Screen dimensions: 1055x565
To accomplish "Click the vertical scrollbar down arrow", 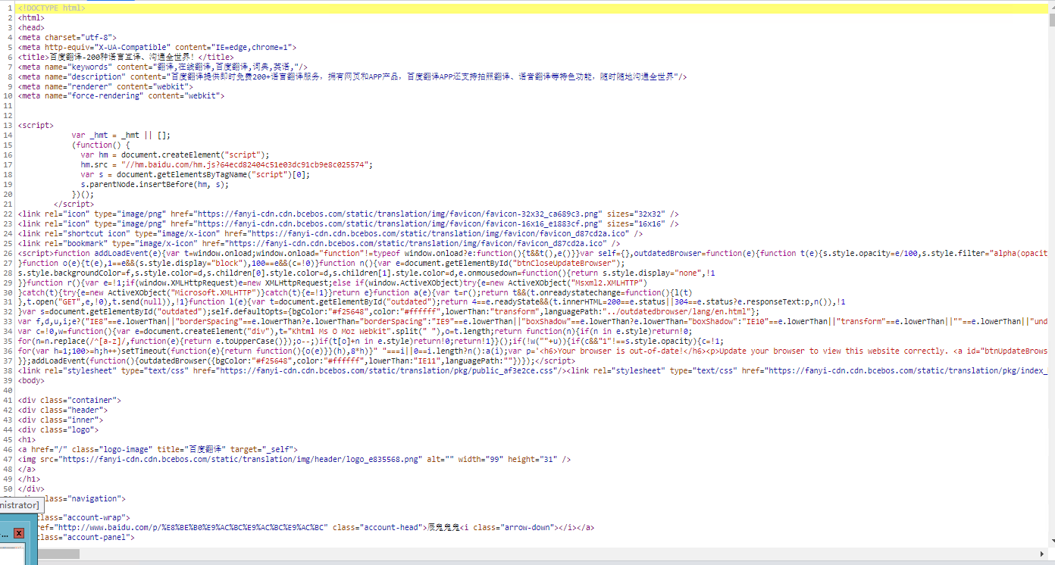I will coord(1051,541).
